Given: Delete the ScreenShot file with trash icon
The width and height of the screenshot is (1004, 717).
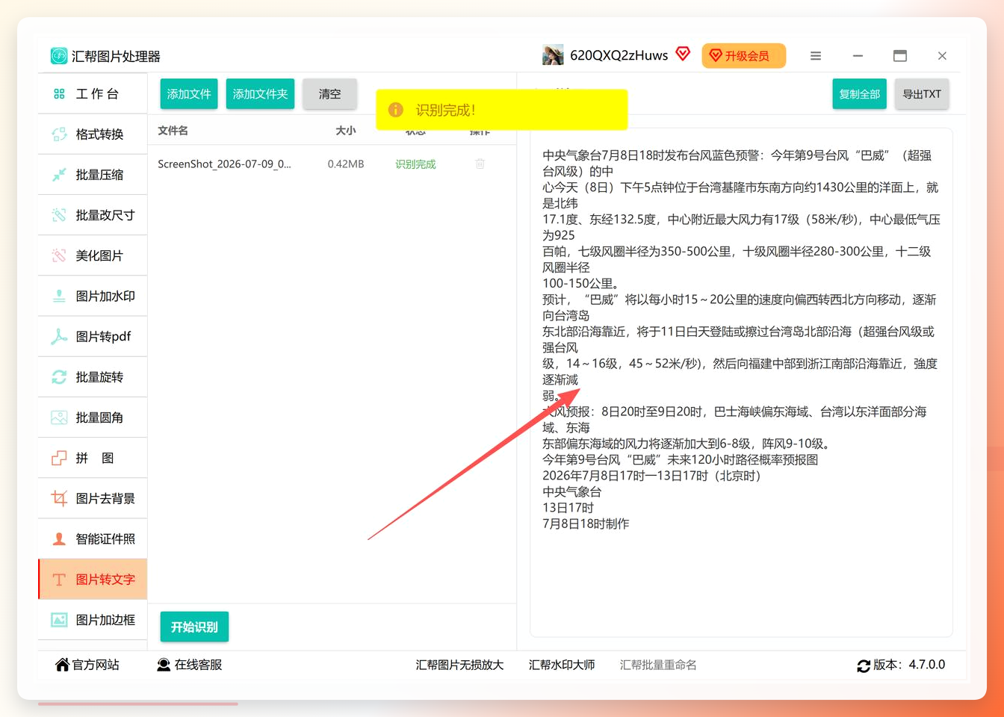Looking at the screenshot, I should pyautogui.click(x=480, y=164).
